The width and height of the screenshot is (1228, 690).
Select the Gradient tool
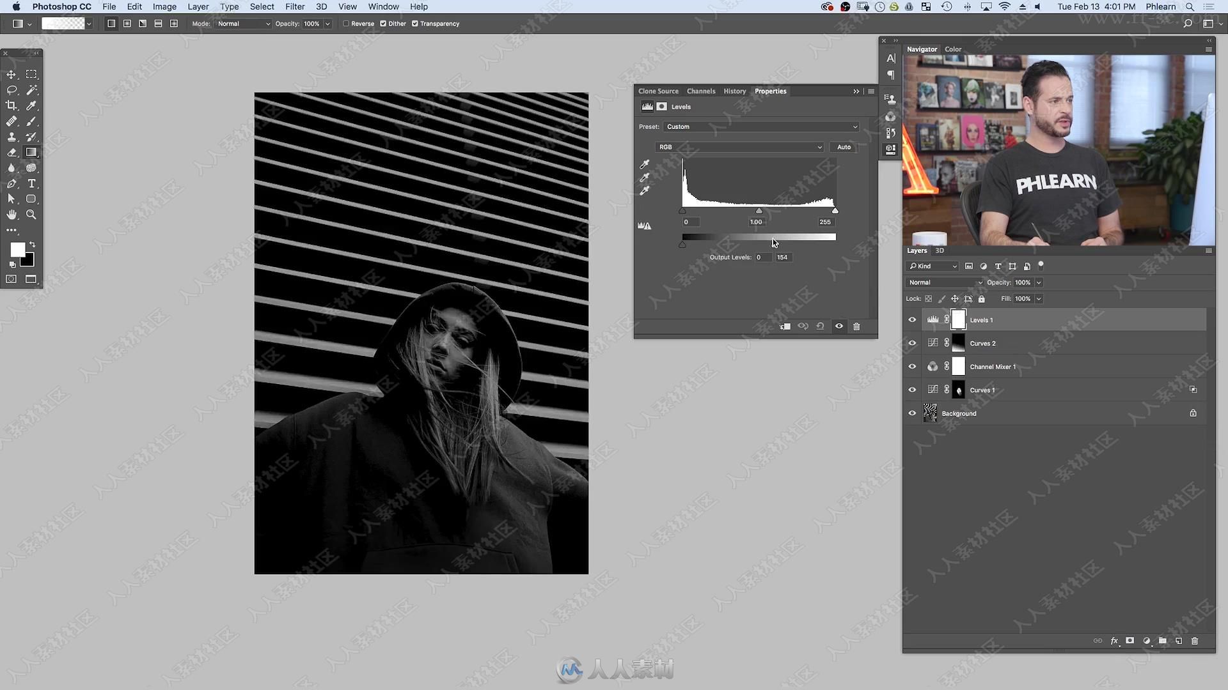(x=31, y=151)
